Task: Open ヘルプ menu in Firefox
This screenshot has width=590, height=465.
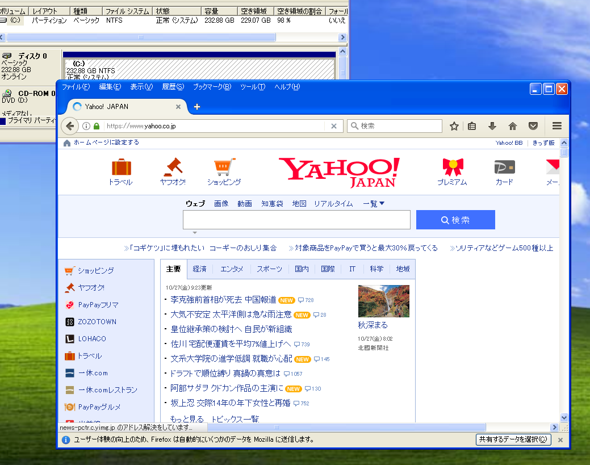Action: pos(287,87)
